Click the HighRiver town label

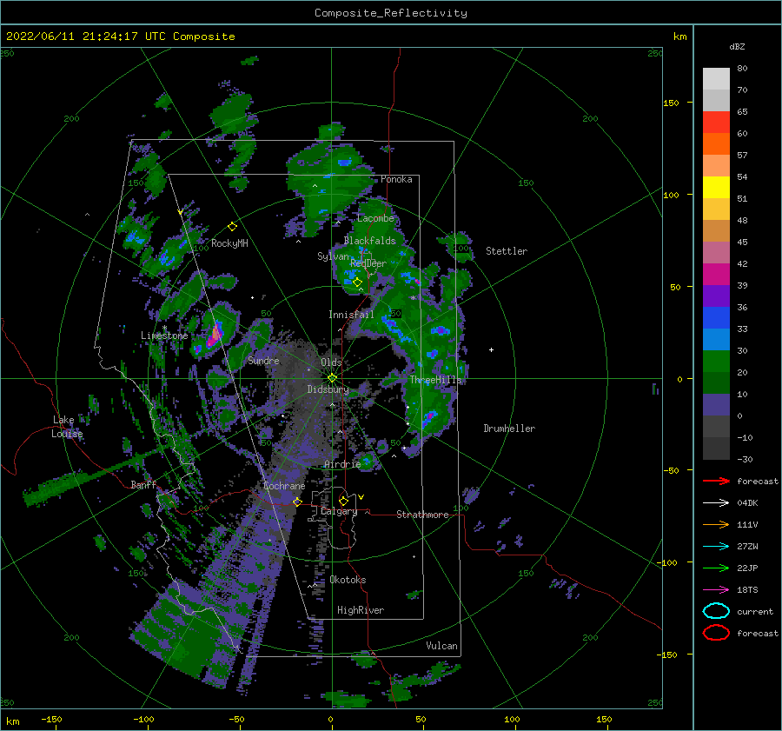[x=361, y=610]
